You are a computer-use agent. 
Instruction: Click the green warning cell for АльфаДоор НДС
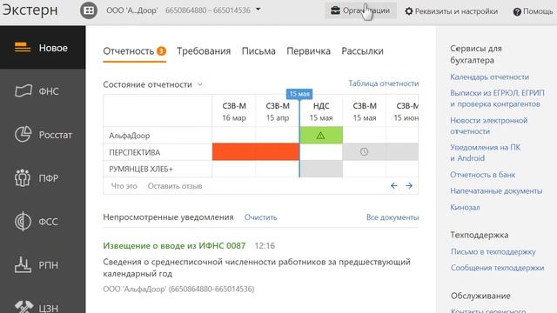click(x=321, y=136)
